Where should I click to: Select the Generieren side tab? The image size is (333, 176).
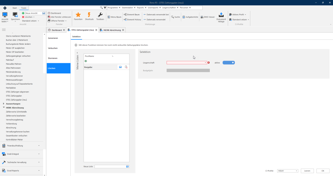[x=59, y=38]
